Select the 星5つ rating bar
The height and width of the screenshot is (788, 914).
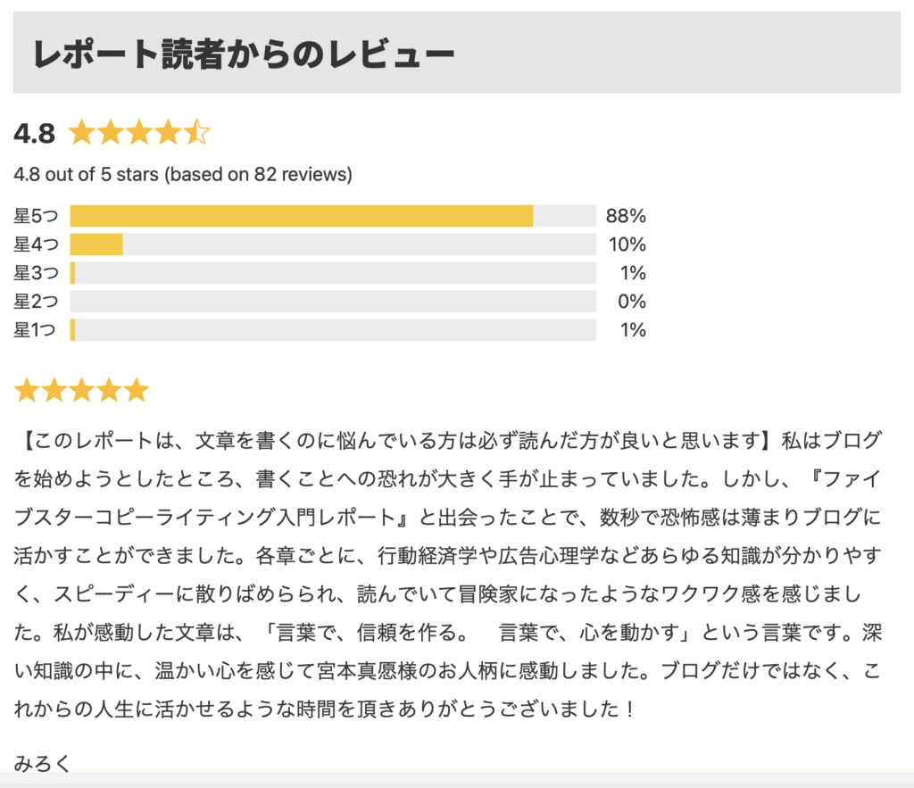[333, 216]
